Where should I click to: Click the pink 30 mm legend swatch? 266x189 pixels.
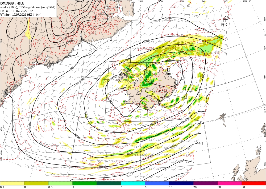click(230, 183)
